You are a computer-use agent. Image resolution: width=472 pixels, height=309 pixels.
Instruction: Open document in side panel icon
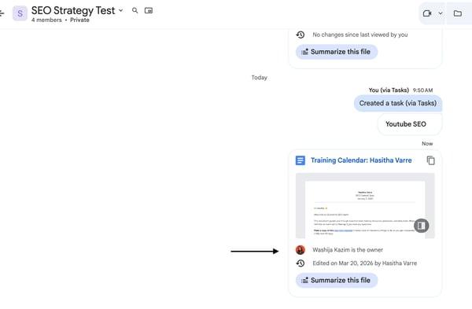point(421,226)
